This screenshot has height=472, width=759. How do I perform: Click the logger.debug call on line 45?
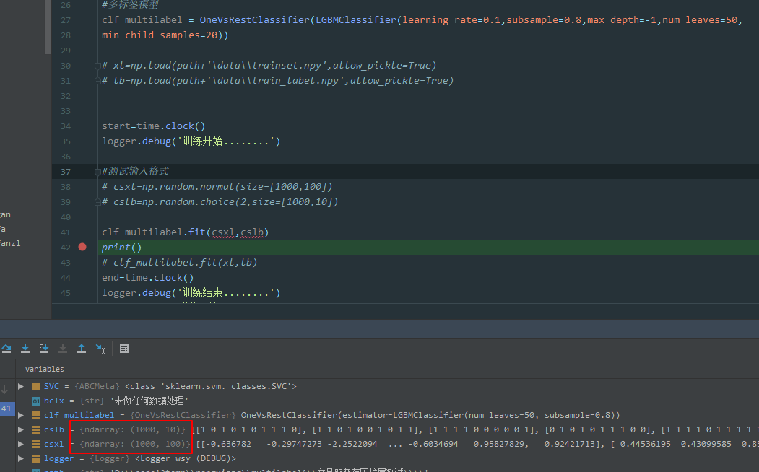(x=191, y=292)
